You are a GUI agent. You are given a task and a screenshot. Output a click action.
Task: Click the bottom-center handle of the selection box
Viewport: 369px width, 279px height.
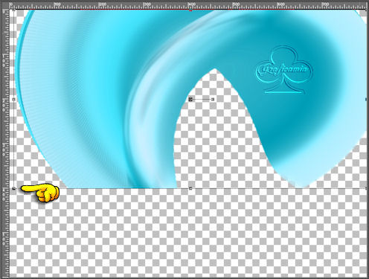190,189
